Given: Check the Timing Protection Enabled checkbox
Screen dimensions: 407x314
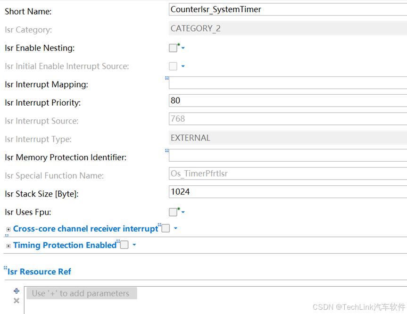Looking at the screenshot, I should pyautogui.click(x=124, y=245).
